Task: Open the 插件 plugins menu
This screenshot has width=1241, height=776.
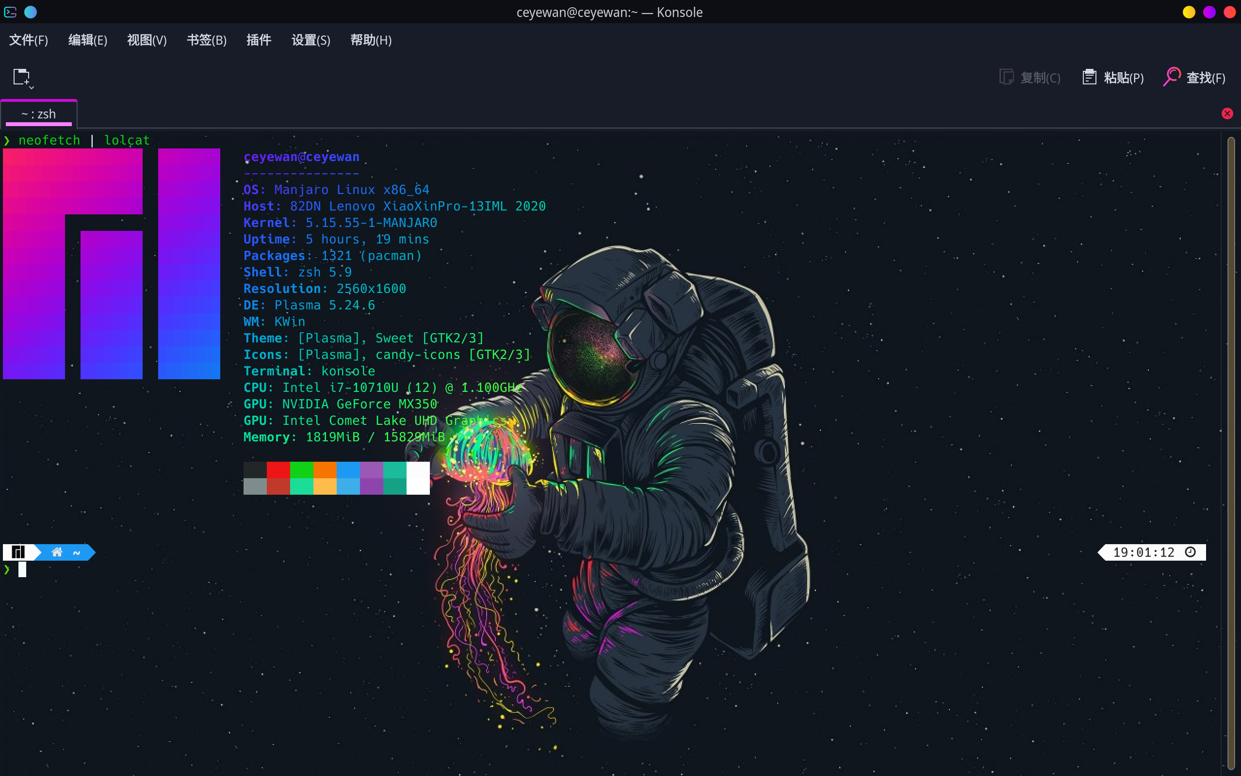Action: click(x=259, y=40)
